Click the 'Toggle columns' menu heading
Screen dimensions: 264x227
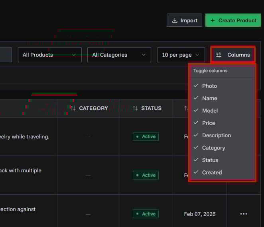point(210,71)
